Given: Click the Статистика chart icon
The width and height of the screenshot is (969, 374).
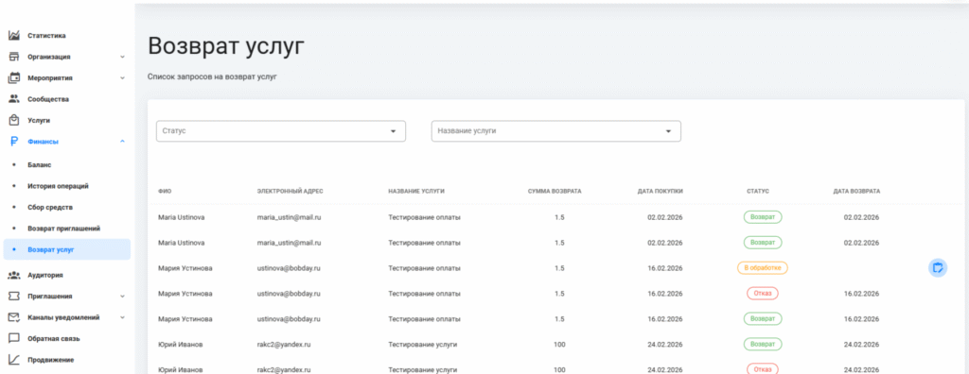Looking at the screenshot, I should click(x=14, y=36).
